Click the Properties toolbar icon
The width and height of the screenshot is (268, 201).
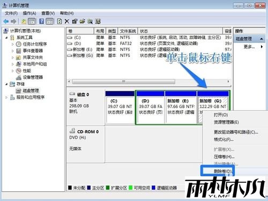(75, 21)
